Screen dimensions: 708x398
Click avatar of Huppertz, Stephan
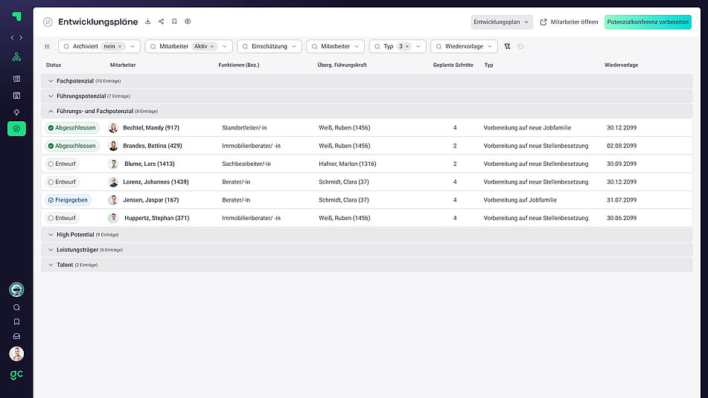(113, 218)
